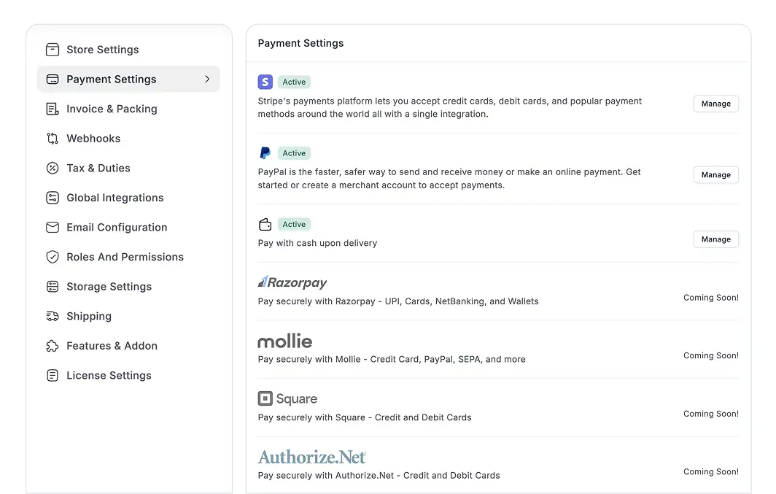Image resolution: width=776 pixels, height=494 pixels.
Task: Click the Roles And Permissions shield icon
Action: (x=53, y=257)
